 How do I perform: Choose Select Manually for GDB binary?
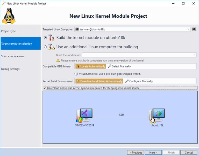(119, 66)
